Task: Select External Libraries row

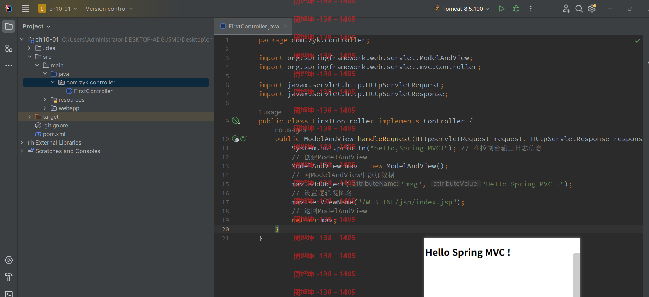Action: coord(116,142)
